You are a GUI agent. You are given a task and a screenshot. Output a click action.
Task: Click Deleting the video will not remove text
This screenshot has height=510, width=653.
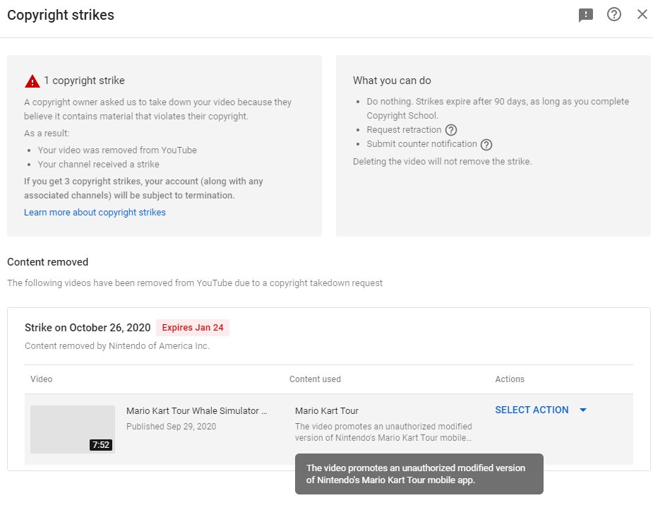point(442,162)
